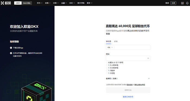The height and width of the screenshot is (101, 190).
Task: Click the 如何领取 heading
Action: coord(14,41)
